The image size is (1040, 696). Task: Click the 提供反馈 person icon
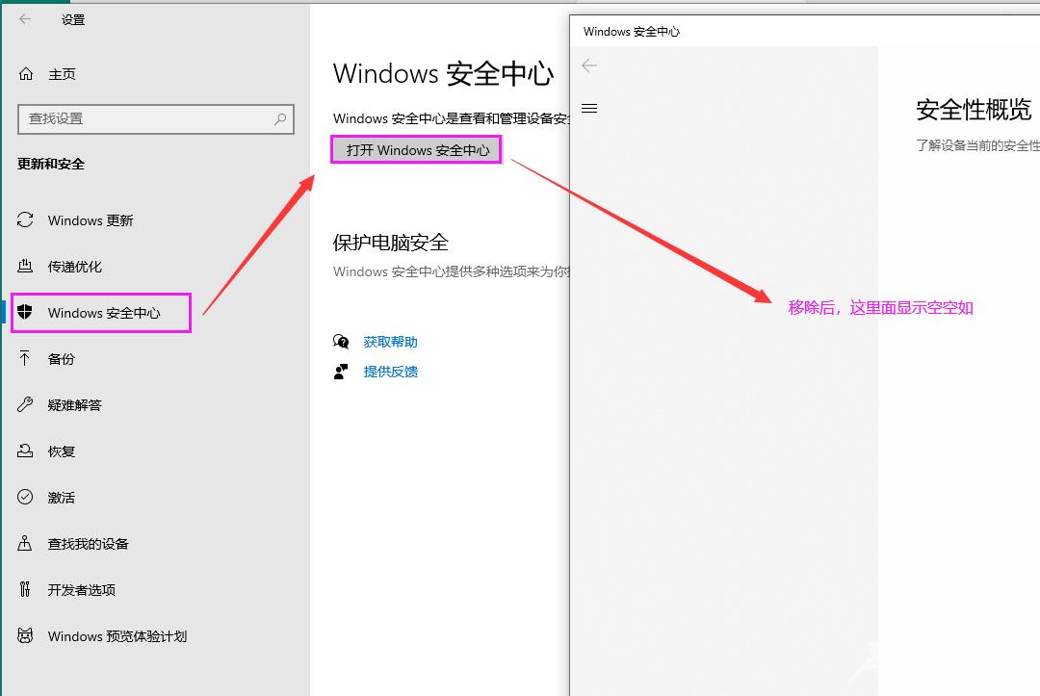click(x=341, y=372)
